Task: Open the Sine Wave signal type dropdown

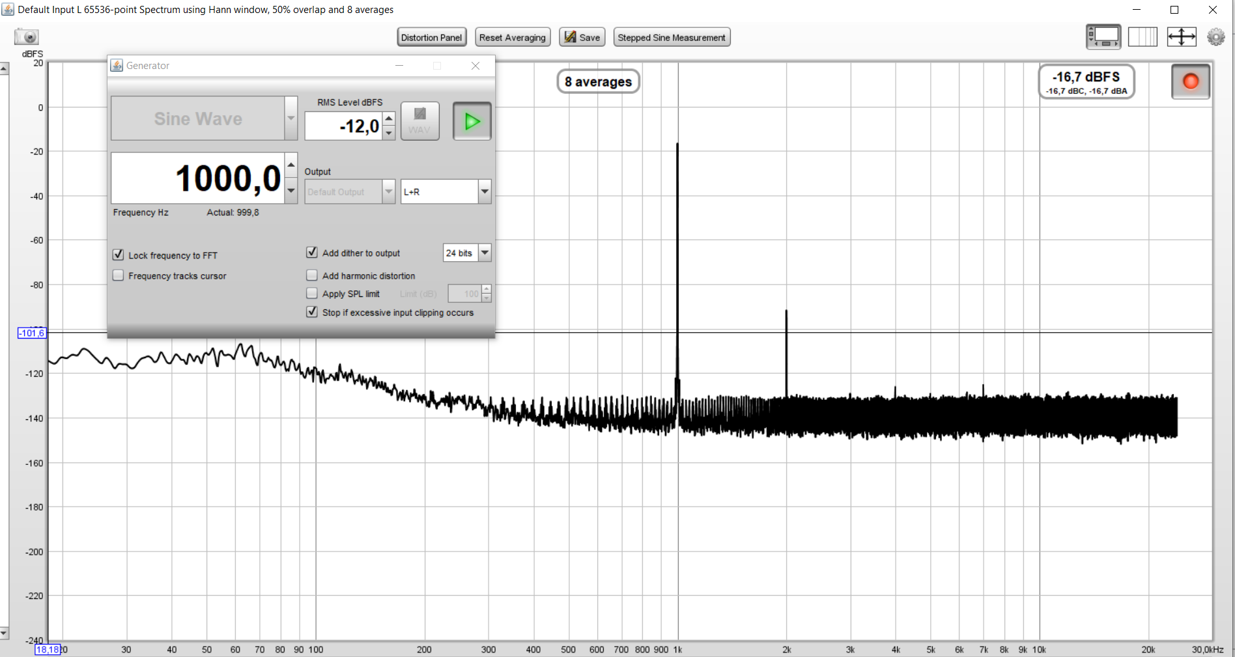Action: (291, 118)
